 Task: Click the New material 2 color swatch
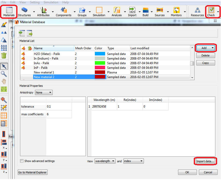click(100, 77)
